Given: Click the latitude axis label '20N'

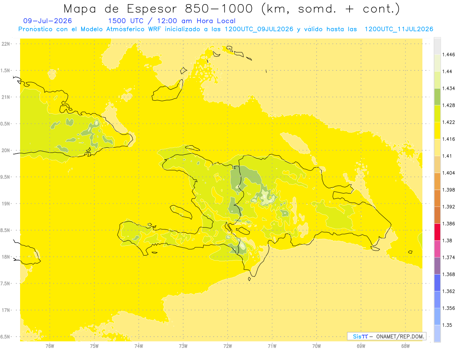Looking at the screenshot, I should pos(6,150).
